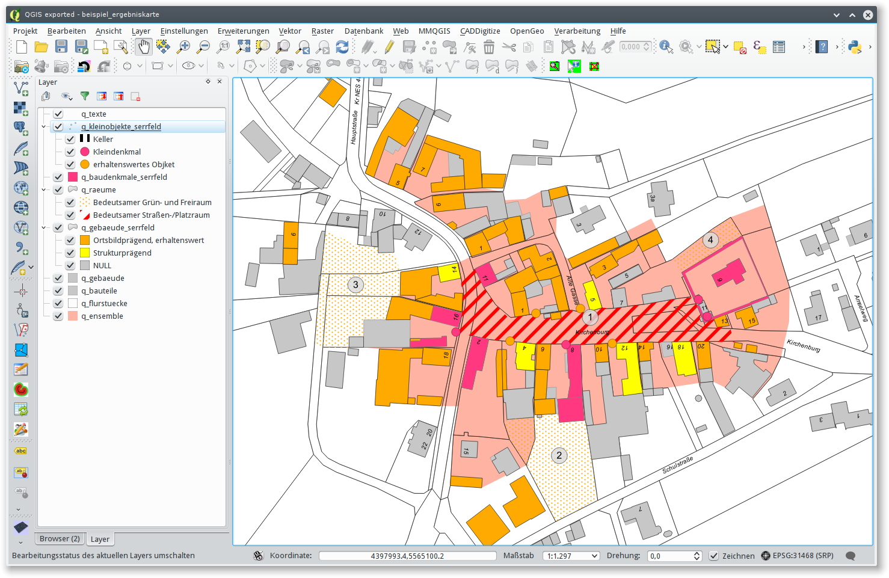
Task: Collapse the q_gebaeude_serrfeld layer tree
Action: click(44, 227)
